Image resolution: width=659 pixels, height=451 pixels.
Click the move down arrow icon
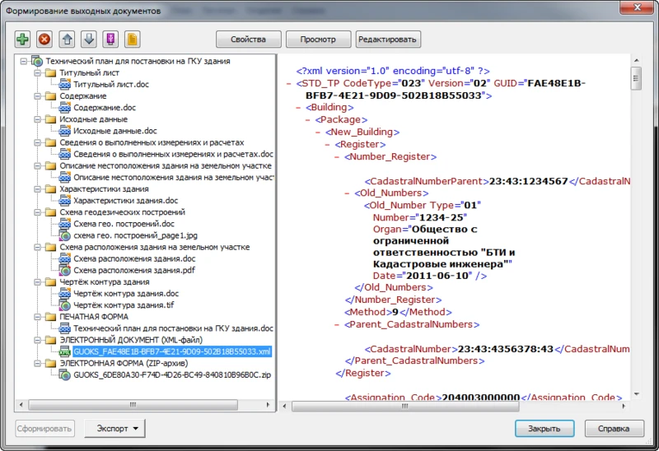pyautogui.click(x=89, y=39)
